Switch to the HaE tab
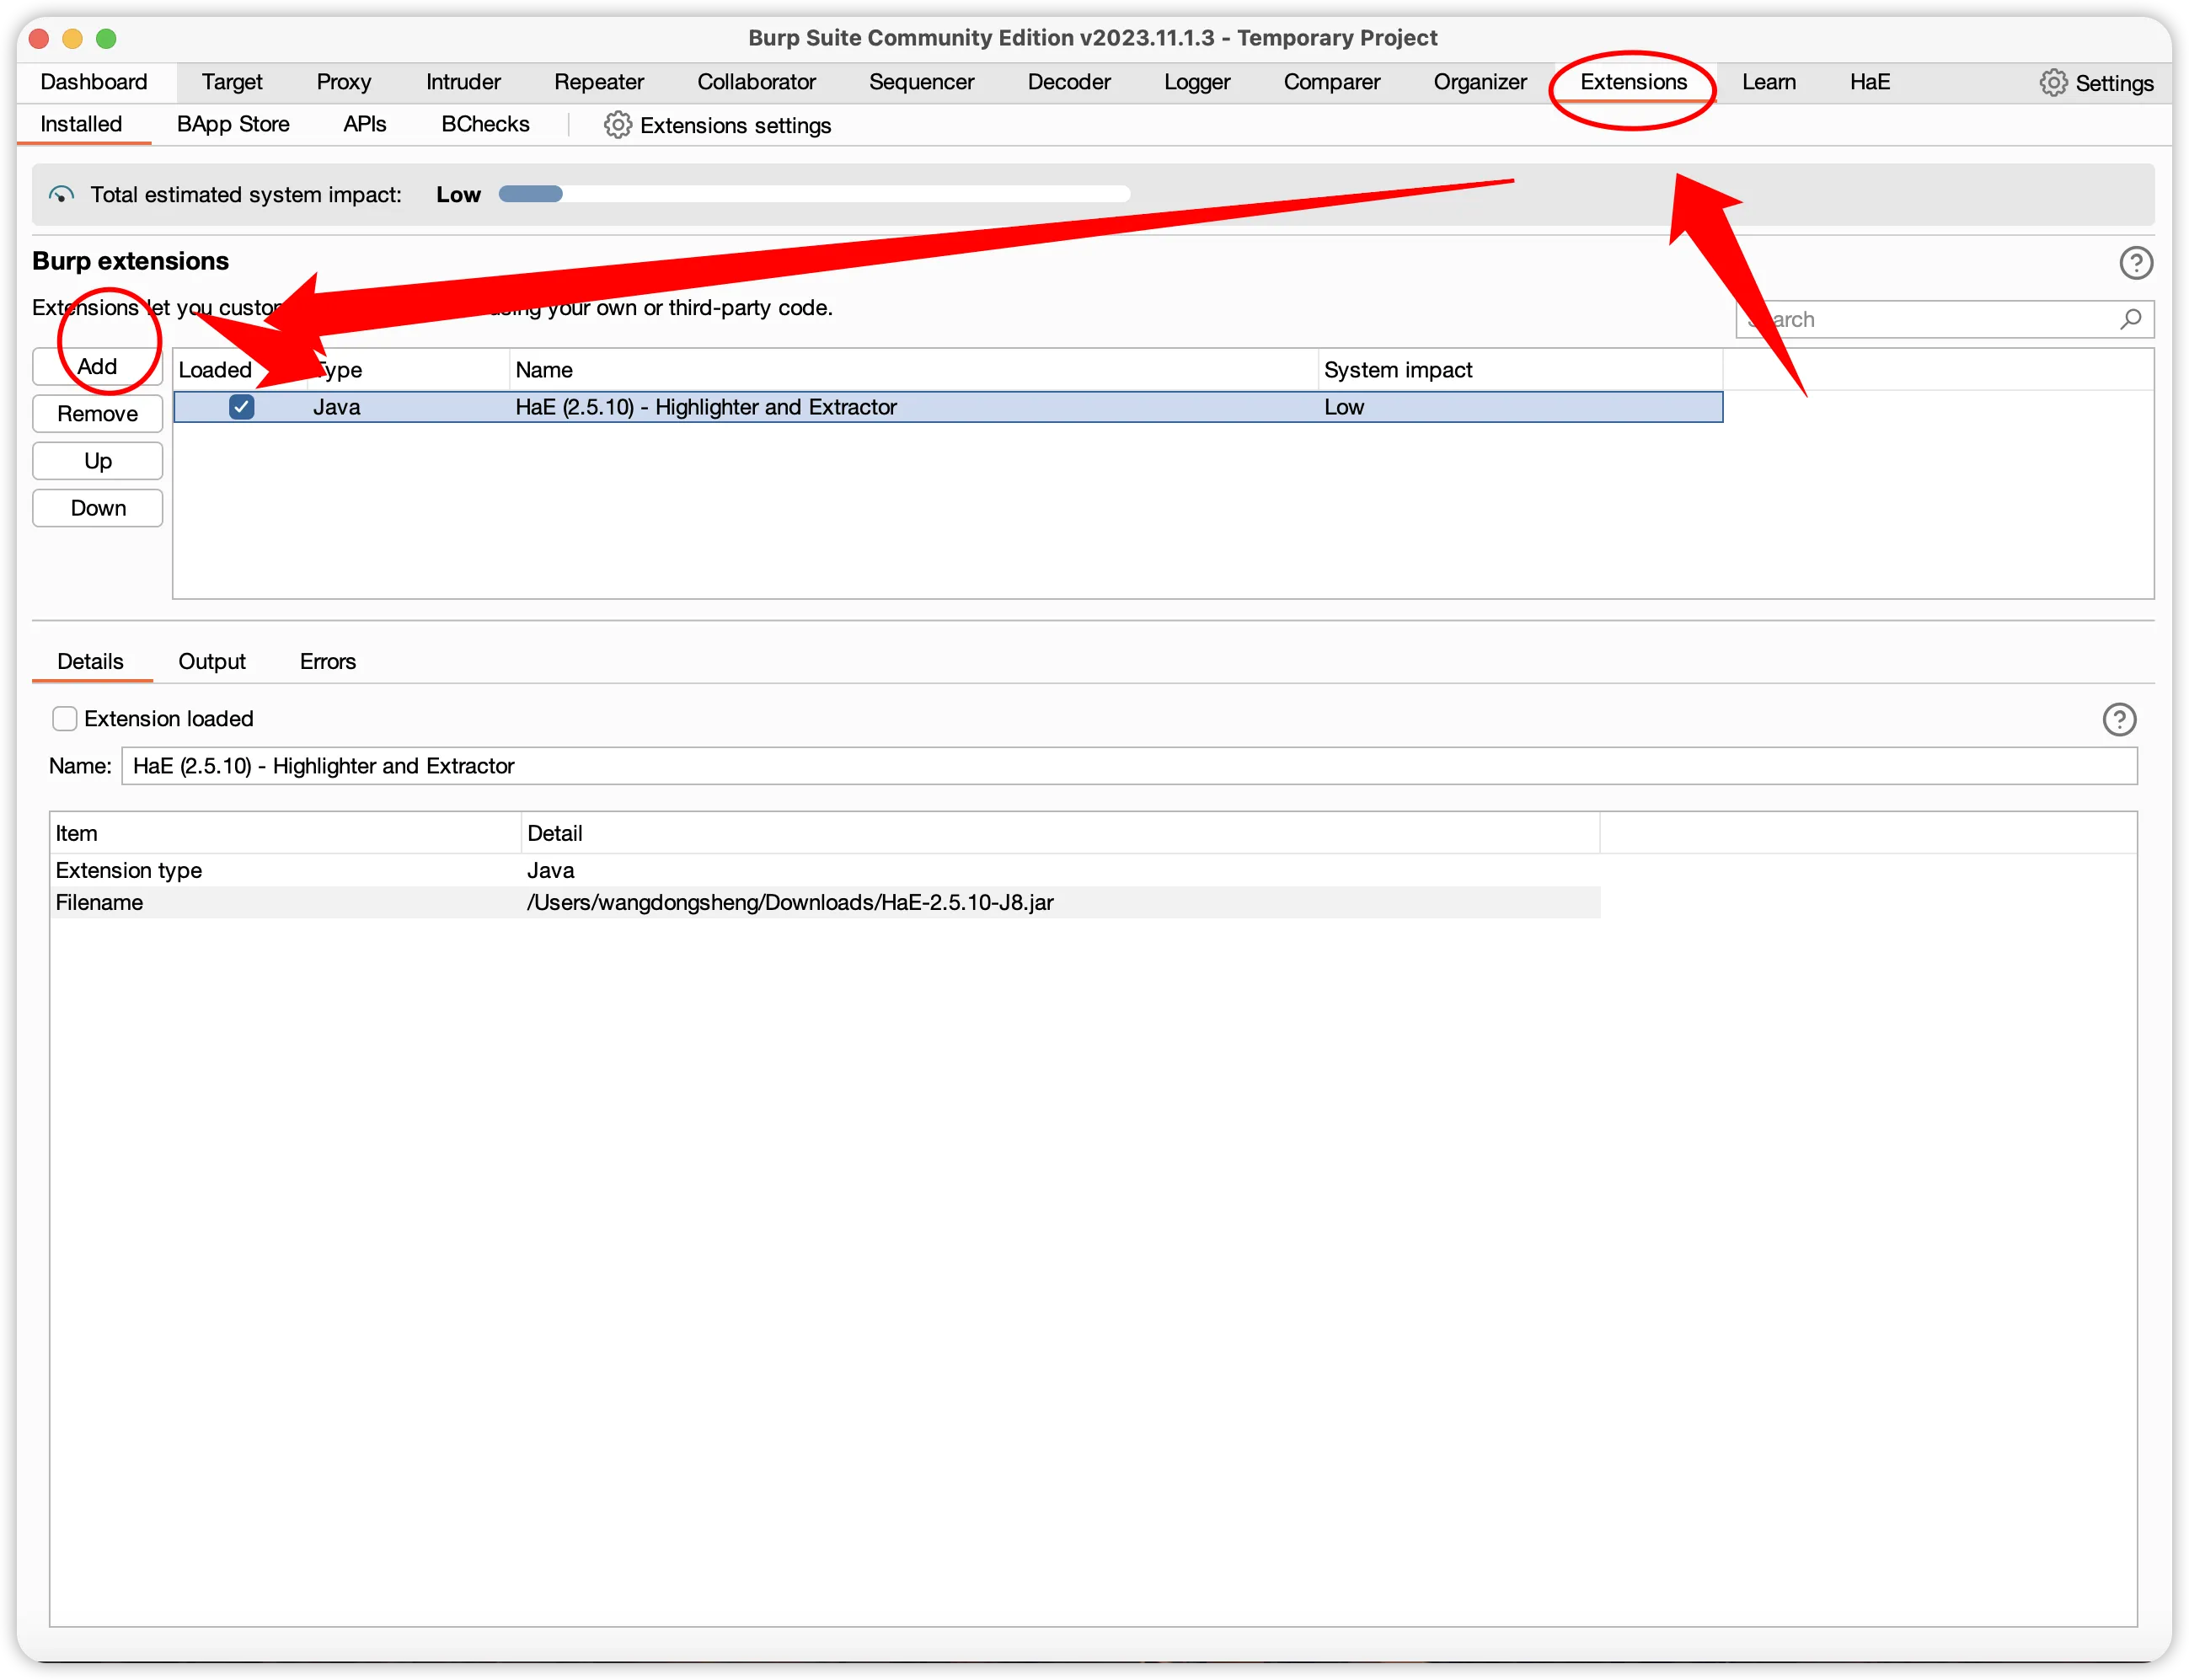This screenshot has width=2189, height=1680. point(1869,82)
